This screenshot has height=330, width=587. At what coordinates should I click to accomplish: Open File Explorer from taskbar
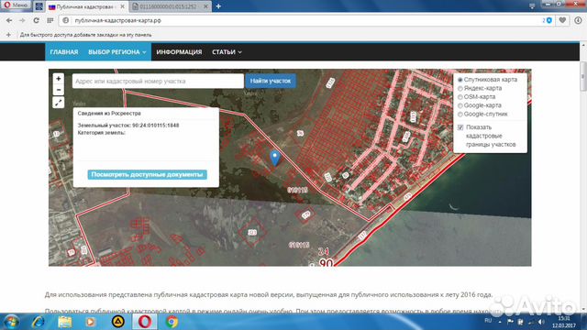tap(65, 322)
